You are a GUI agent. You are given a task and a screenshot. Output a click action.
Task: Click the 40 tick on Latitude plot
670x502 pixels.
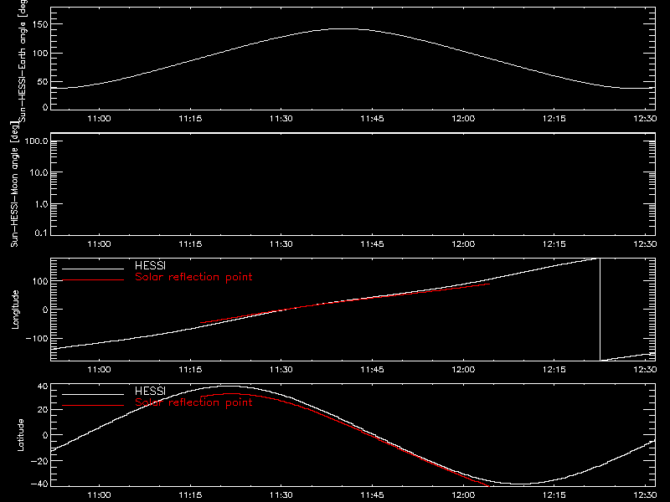(44, 387)
